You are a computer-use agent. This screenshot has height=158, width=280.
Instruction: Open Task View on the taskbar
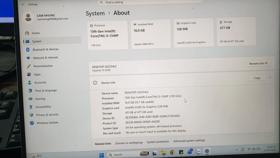[154, 153]
